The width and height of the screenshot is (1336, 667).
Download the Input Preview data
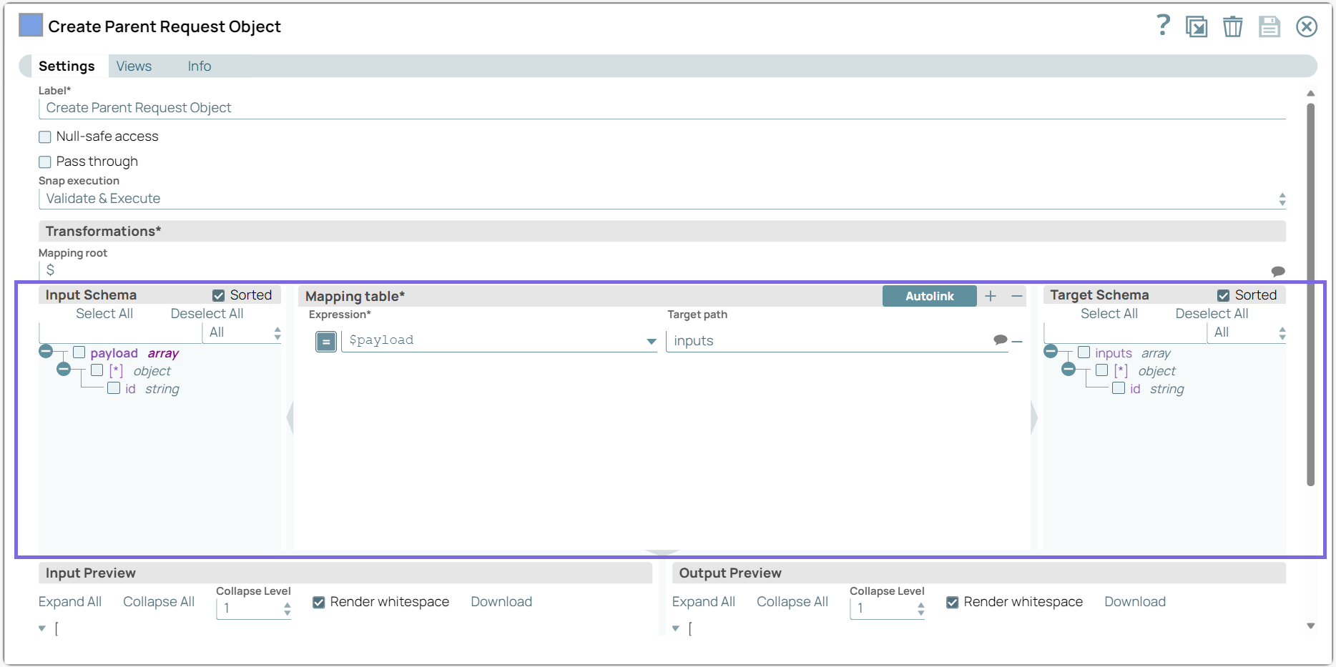[501, 602]
